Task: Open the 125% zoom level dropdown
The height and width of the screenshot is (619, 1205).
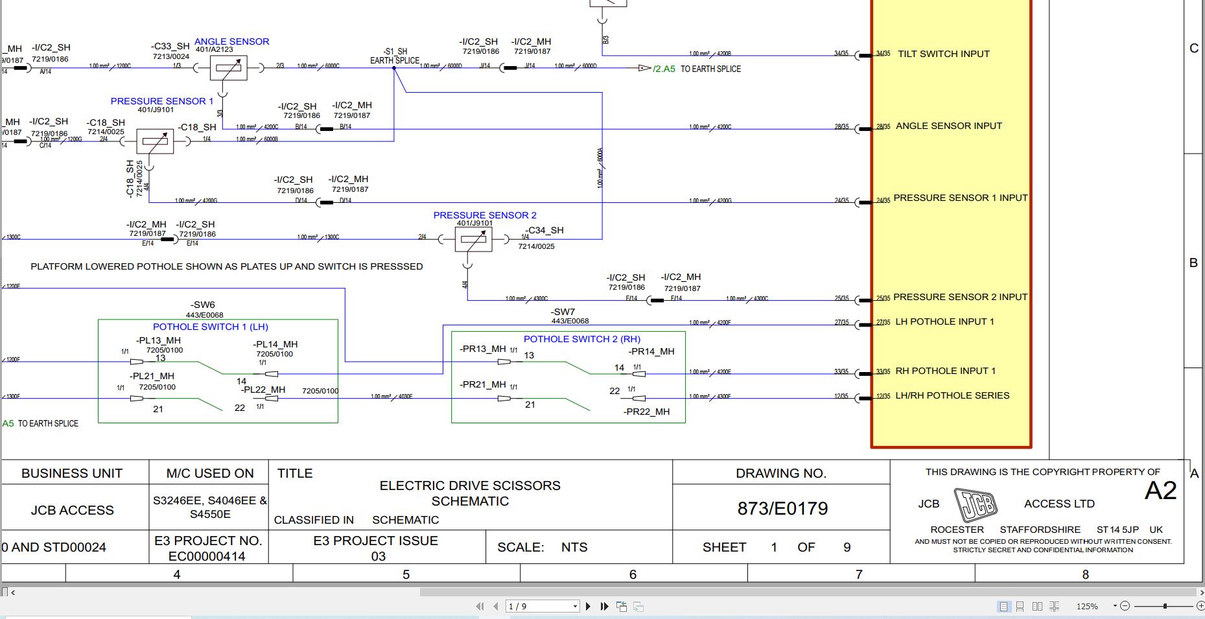Action: coord(1115,606)
